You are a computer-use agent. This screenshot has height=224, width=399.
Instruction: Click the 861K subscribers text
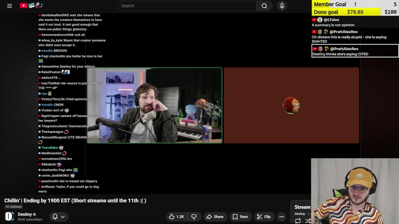pos(30,219)
